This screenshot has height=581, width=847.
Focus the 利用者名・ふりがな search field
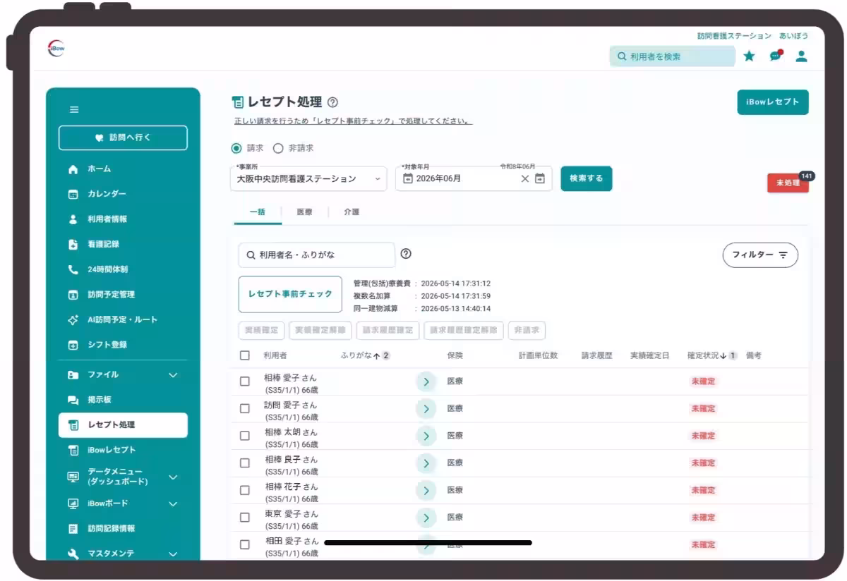click(317, 255)
